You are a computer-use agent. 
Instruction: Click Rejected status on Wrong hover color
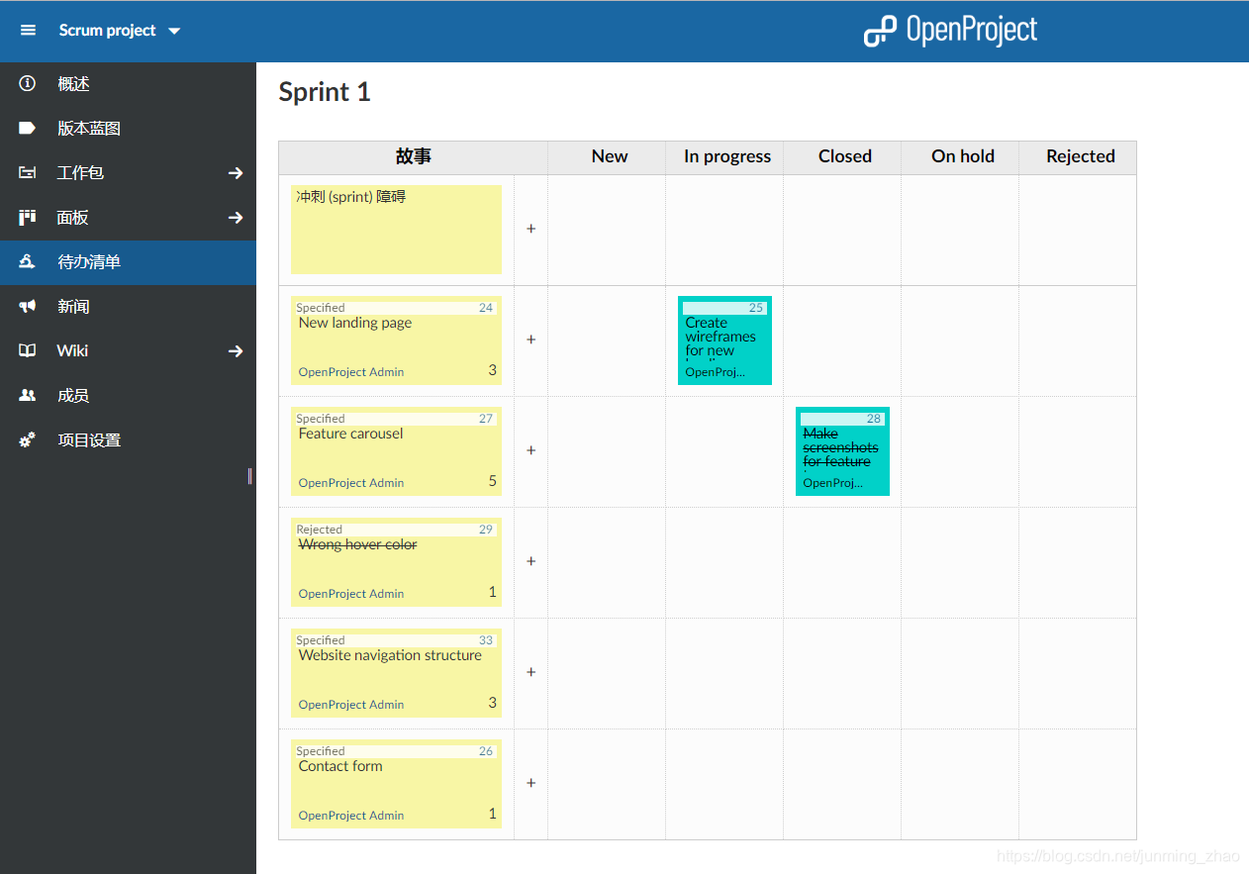tap(319, 530)
